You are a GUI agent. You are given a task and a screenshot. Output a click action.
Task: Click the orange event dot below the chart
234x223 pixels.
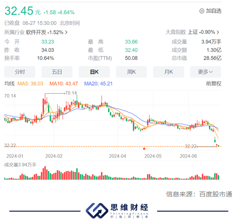[144, 149]
